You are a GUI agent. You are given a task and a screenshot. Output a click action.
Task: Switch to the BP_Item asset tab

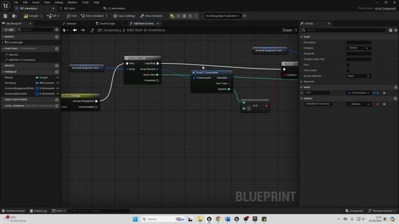click(70, 8)
